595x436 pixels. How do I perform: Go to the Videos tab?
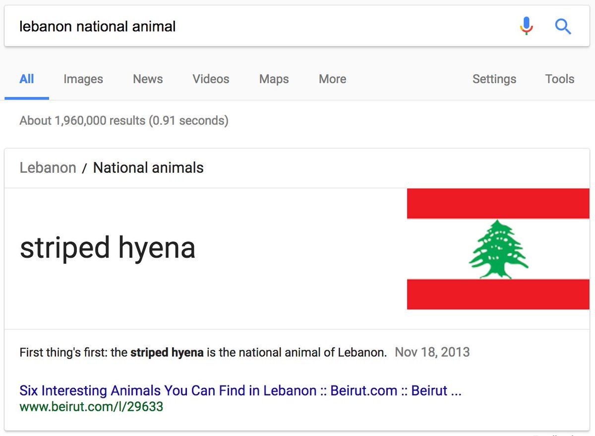point(211,79)
